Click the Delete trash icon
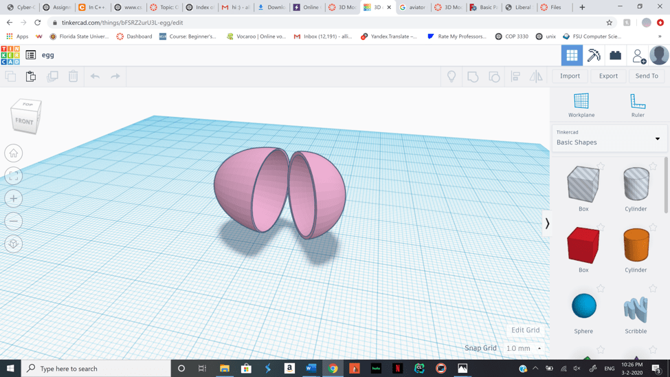The width and height of the screenshot is (670, 377). point(73,76)
